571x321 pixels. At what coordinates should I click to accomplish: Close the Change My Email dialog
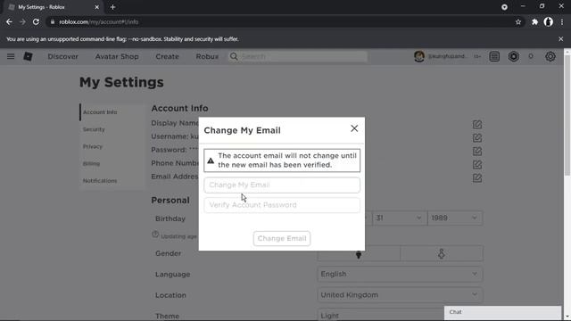(354, 128)
